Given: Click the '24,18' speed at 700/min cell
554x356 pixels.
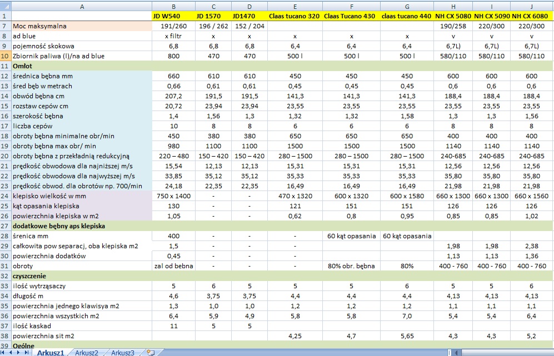Looking at the screenshot, I should (173, 186).
